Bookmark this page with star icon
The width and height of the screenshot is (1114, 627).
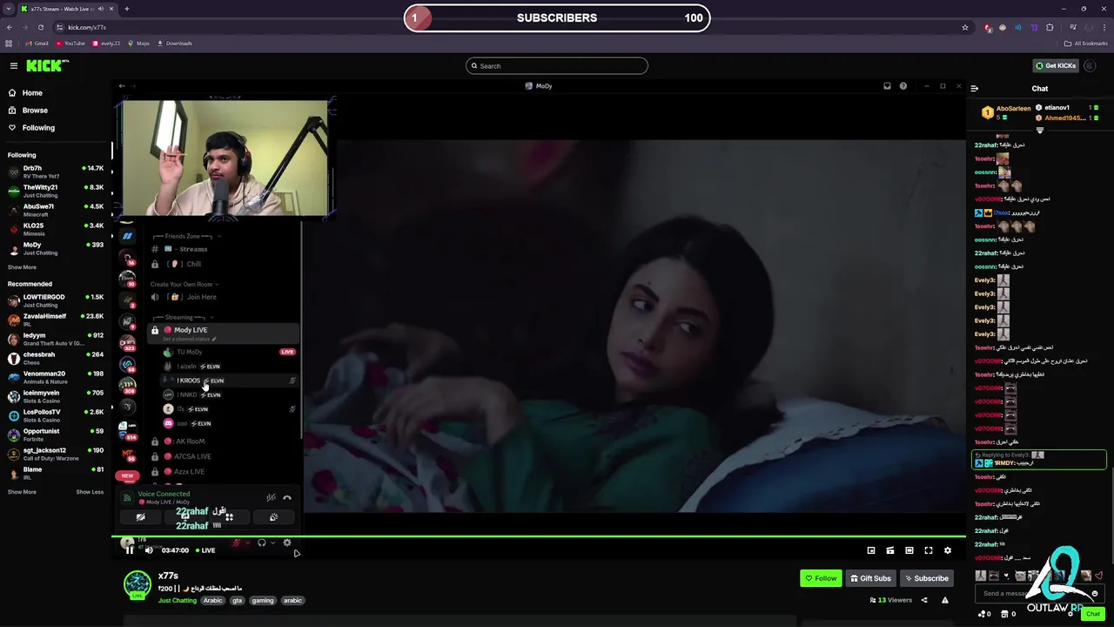click(965, 27)
